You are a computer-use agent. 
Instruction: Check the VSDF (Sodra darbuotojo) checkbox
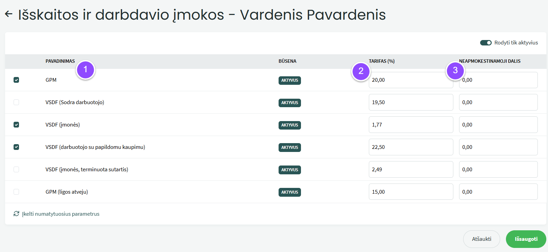pyautogui.click(x=16, y=102)
